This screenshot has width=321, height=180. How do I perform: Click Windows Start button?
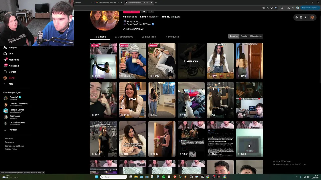pos(97,177)
